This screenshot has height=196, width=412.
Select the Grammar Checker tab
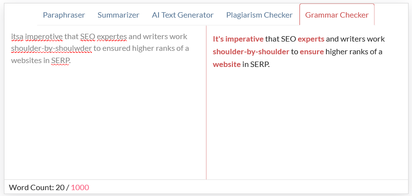tap(337, 15)
